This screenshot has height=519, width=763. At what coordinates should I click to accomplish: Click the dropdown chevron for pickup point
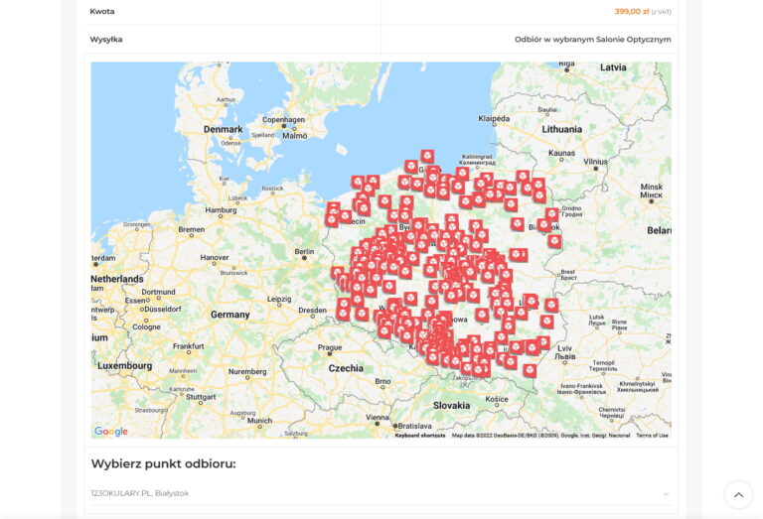click(x=666, y=493)
